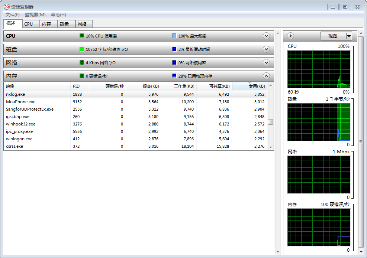Click the 视图 button
Image resolution: width=367 pixels, height=258 pixels.
point(333,36)
